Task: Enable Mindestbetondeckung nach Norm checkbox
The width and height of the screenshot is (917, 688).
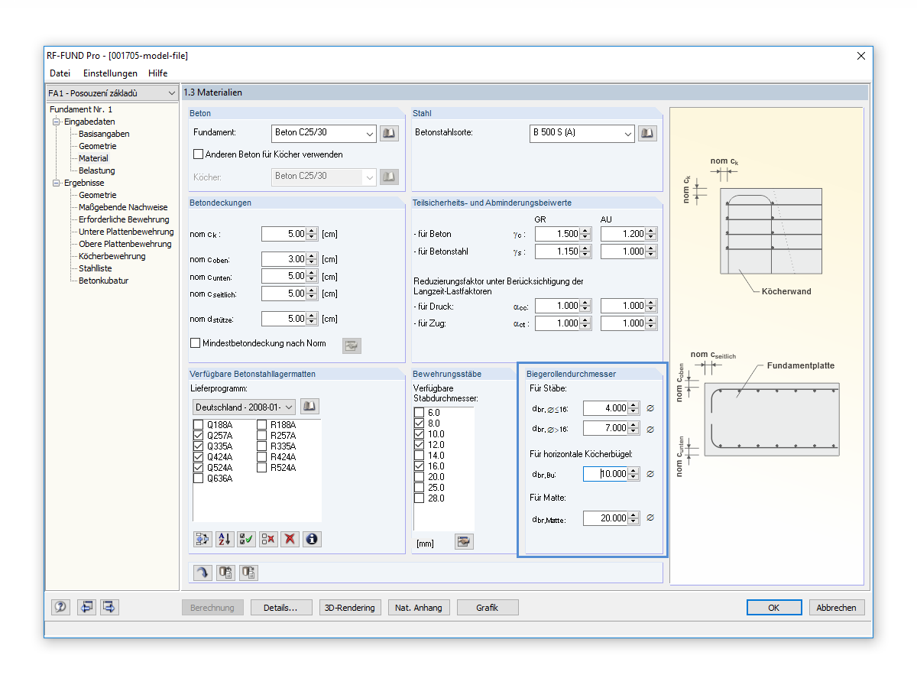Action: pos(196,343)
